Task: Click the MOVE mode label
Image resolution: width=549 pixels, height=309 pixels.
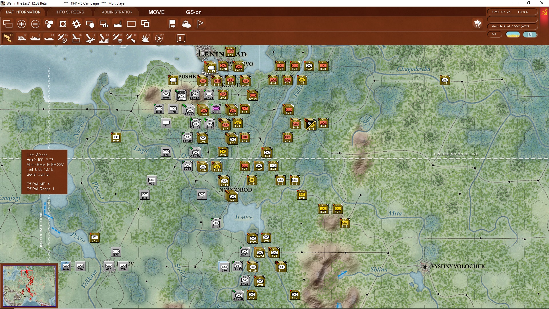Action: [156, 12]
